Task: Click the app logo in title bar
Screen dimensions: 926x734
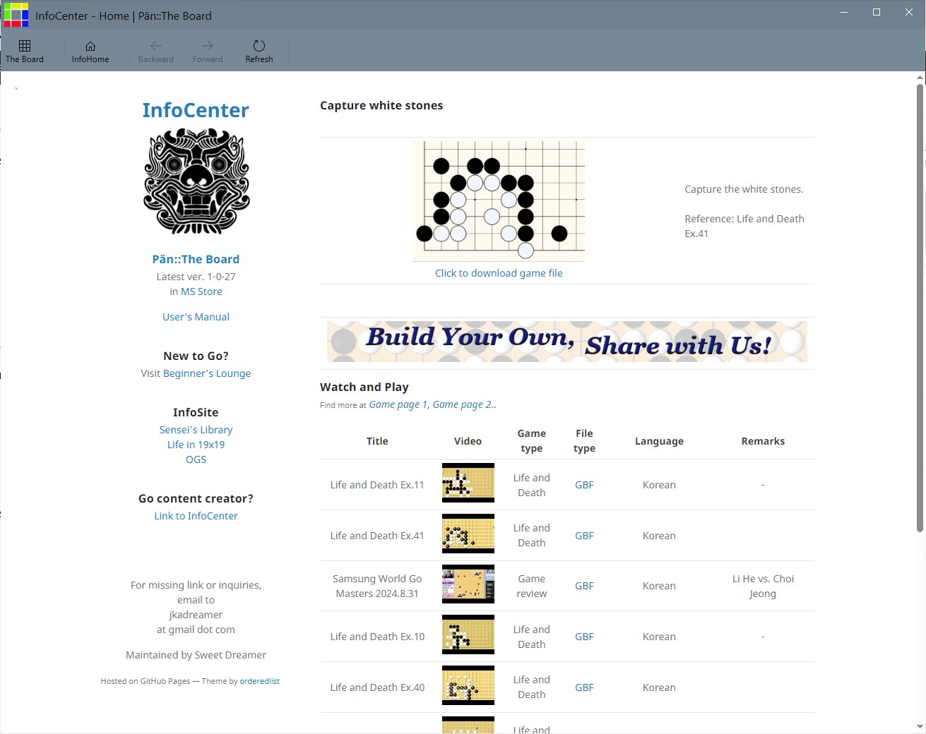Action: coord(16,15)
